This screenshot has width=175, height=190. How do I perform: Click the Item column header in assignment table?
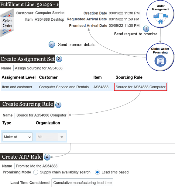point(98,77)
